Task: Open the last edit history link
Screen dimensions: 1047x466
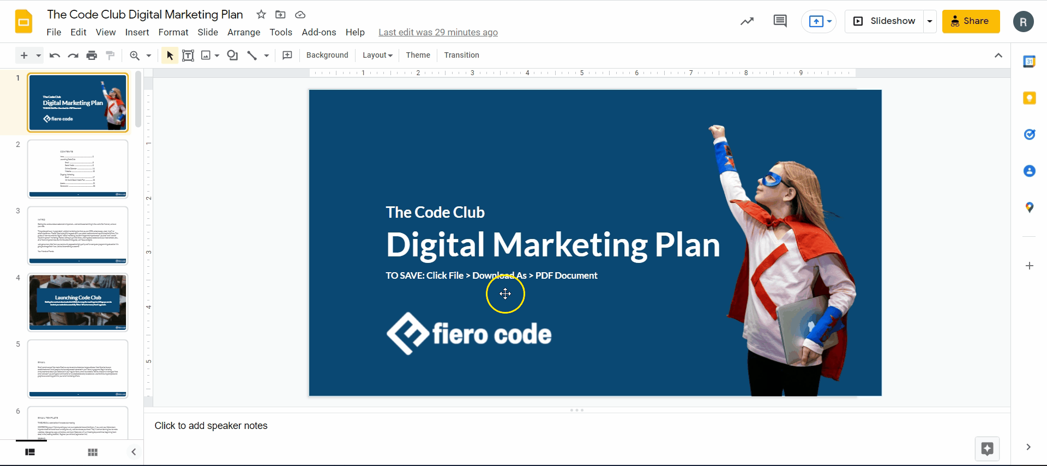Action: click(x=438, y=32)
